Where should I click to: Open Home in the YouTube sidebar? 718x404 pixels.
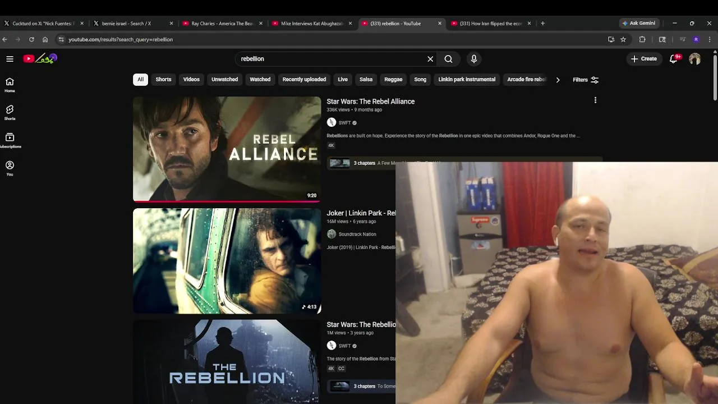tap(10, 85)
